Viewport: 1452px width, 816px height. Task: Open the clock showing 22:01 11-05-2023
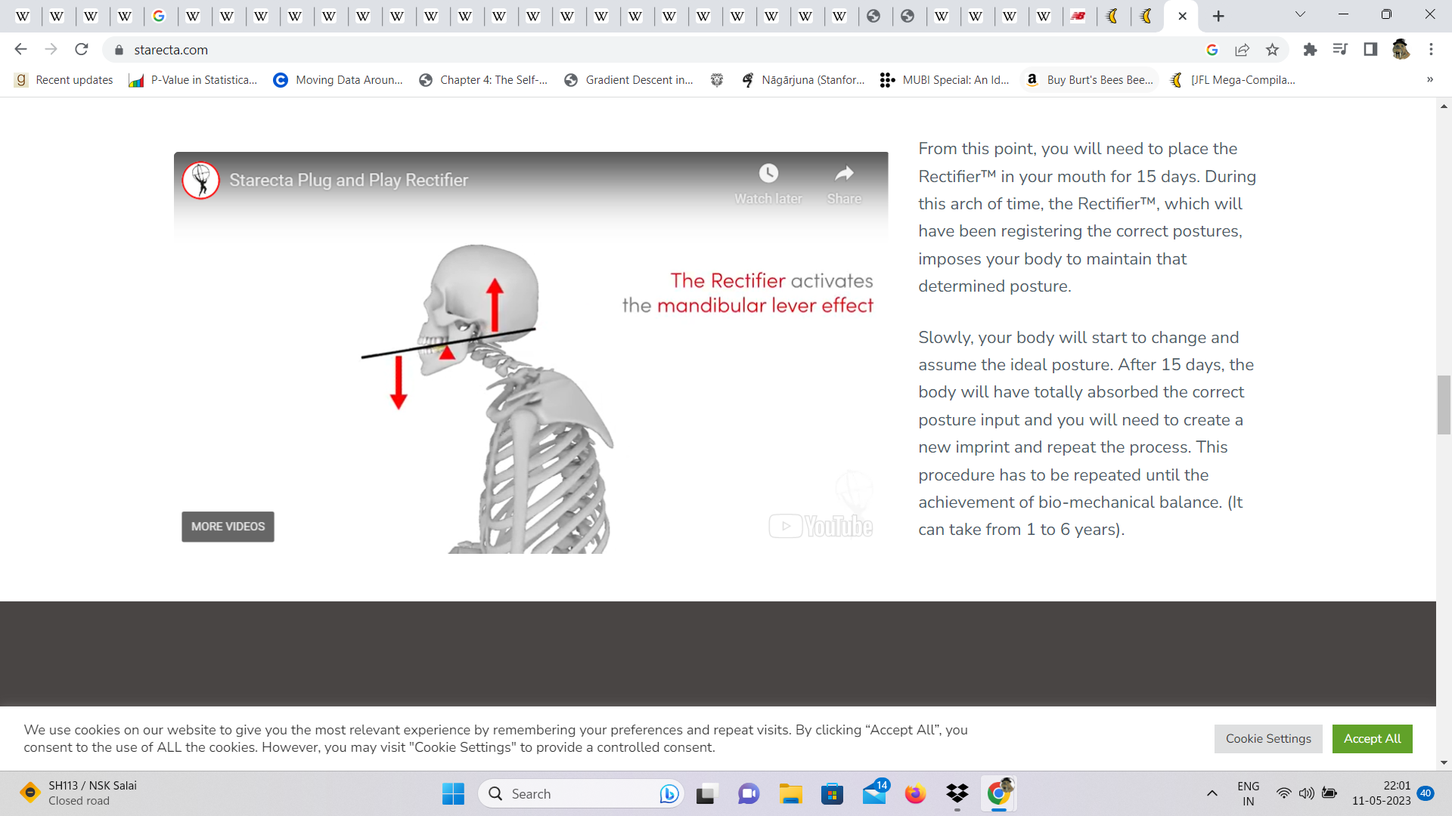click(x=1381, y=793)
